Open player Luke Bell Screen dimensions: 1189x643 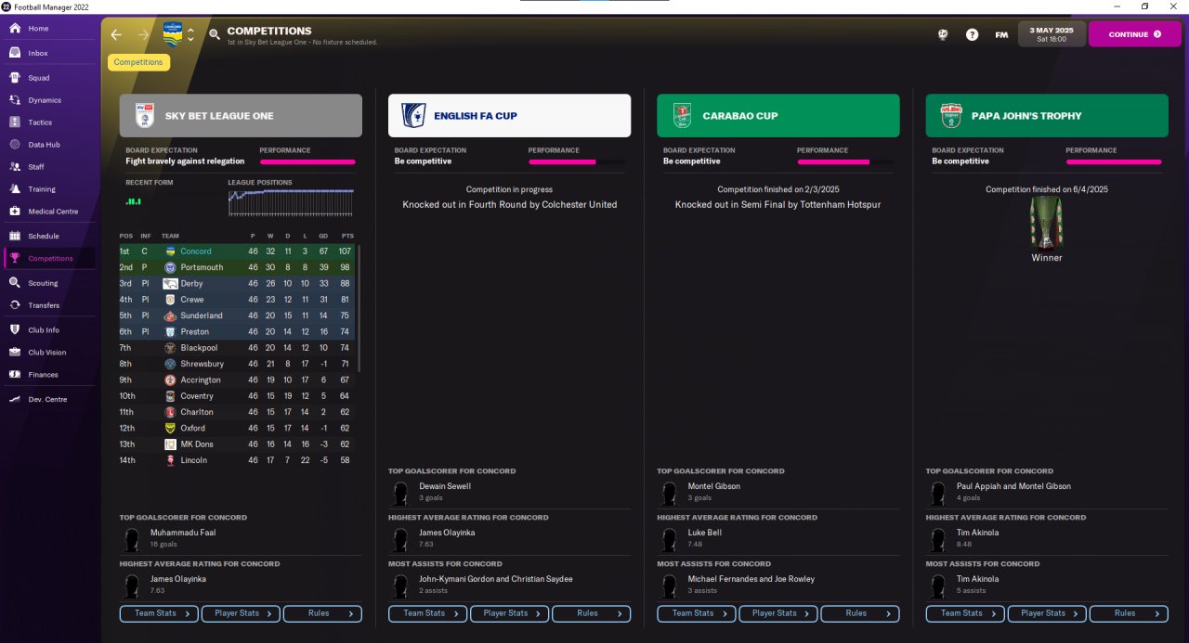click(704, 533)
